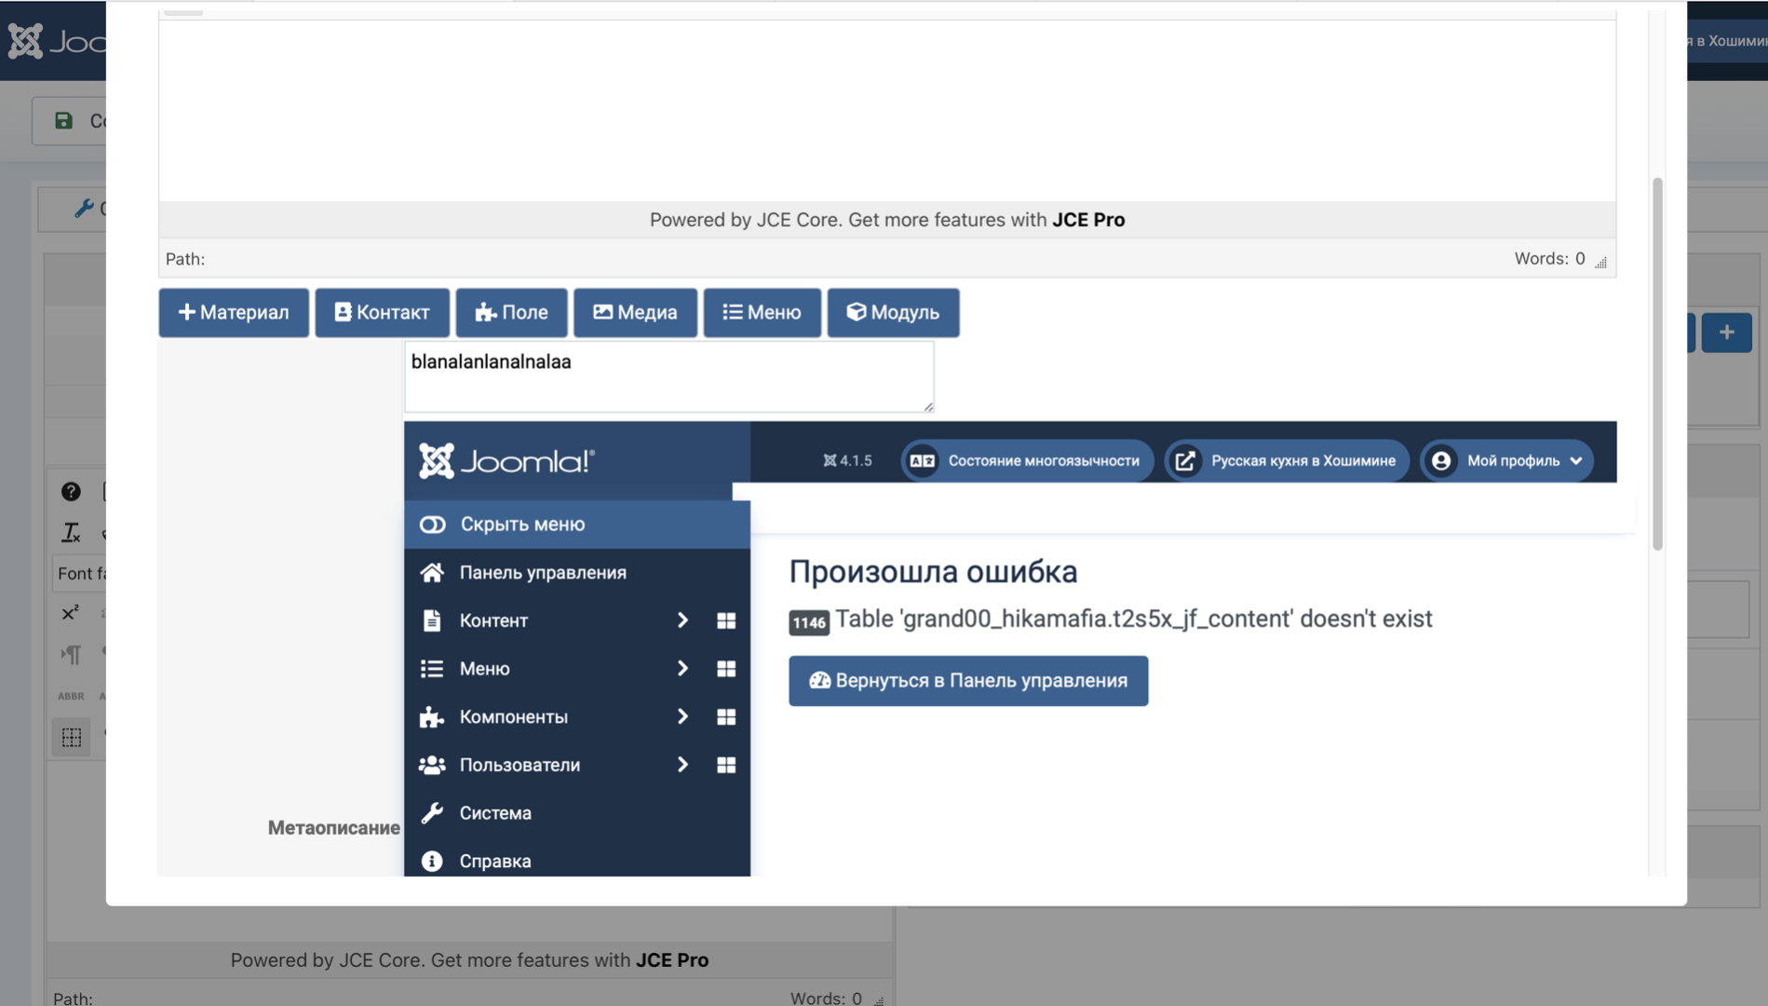Click the Joomla logo in the embedded error page
1768x1006 pixels.
point(506,460)
